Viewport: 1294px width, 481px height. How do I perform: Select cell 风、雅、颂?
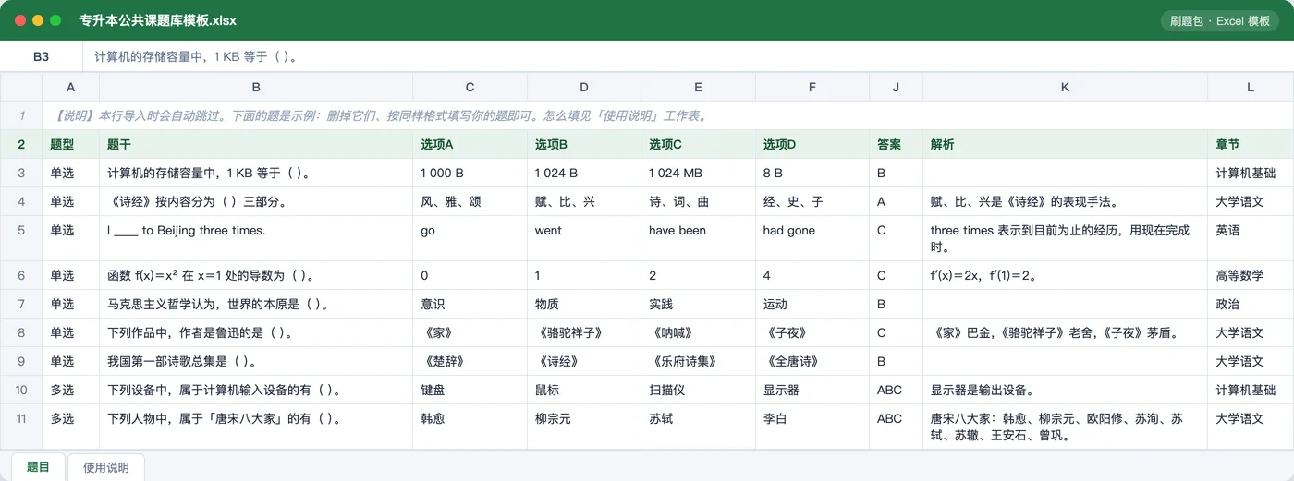470,201
